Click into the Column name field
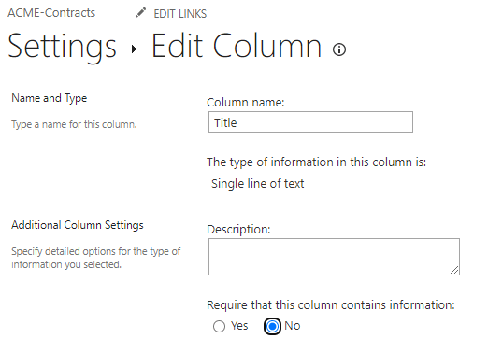Viewport: 488px width, 339px height. pyautogui.click(x=310, y=122)
